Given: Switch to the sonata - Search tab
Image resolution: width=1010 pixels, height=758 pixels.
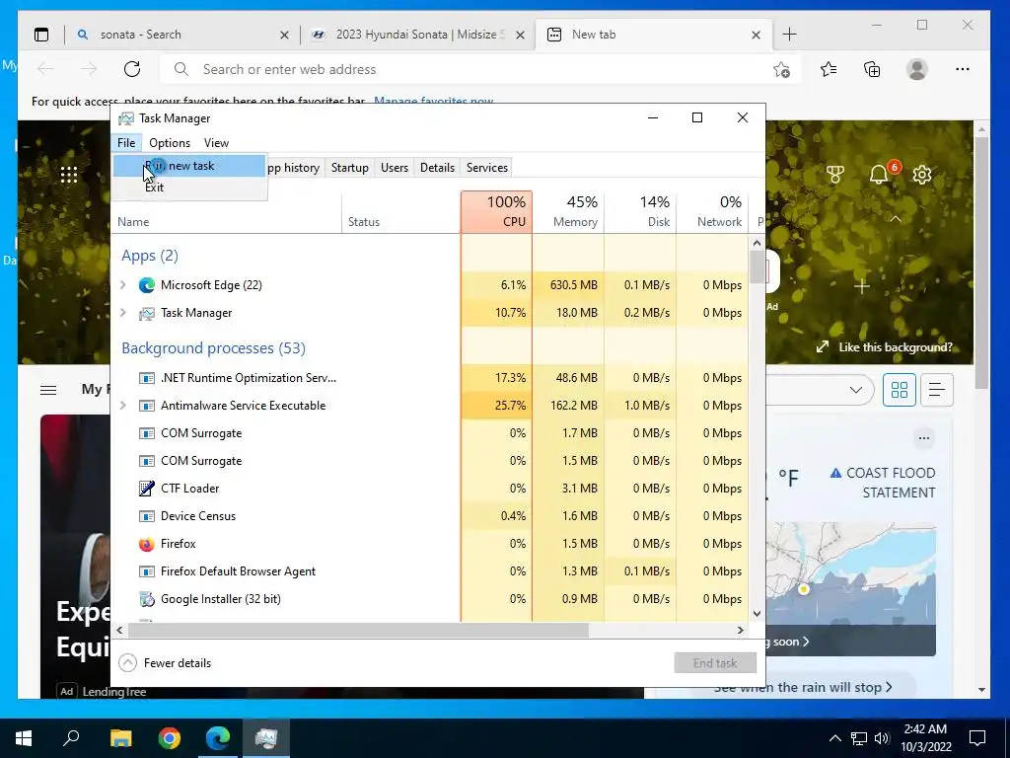Looking at the screenshot, I should point(182,35).
